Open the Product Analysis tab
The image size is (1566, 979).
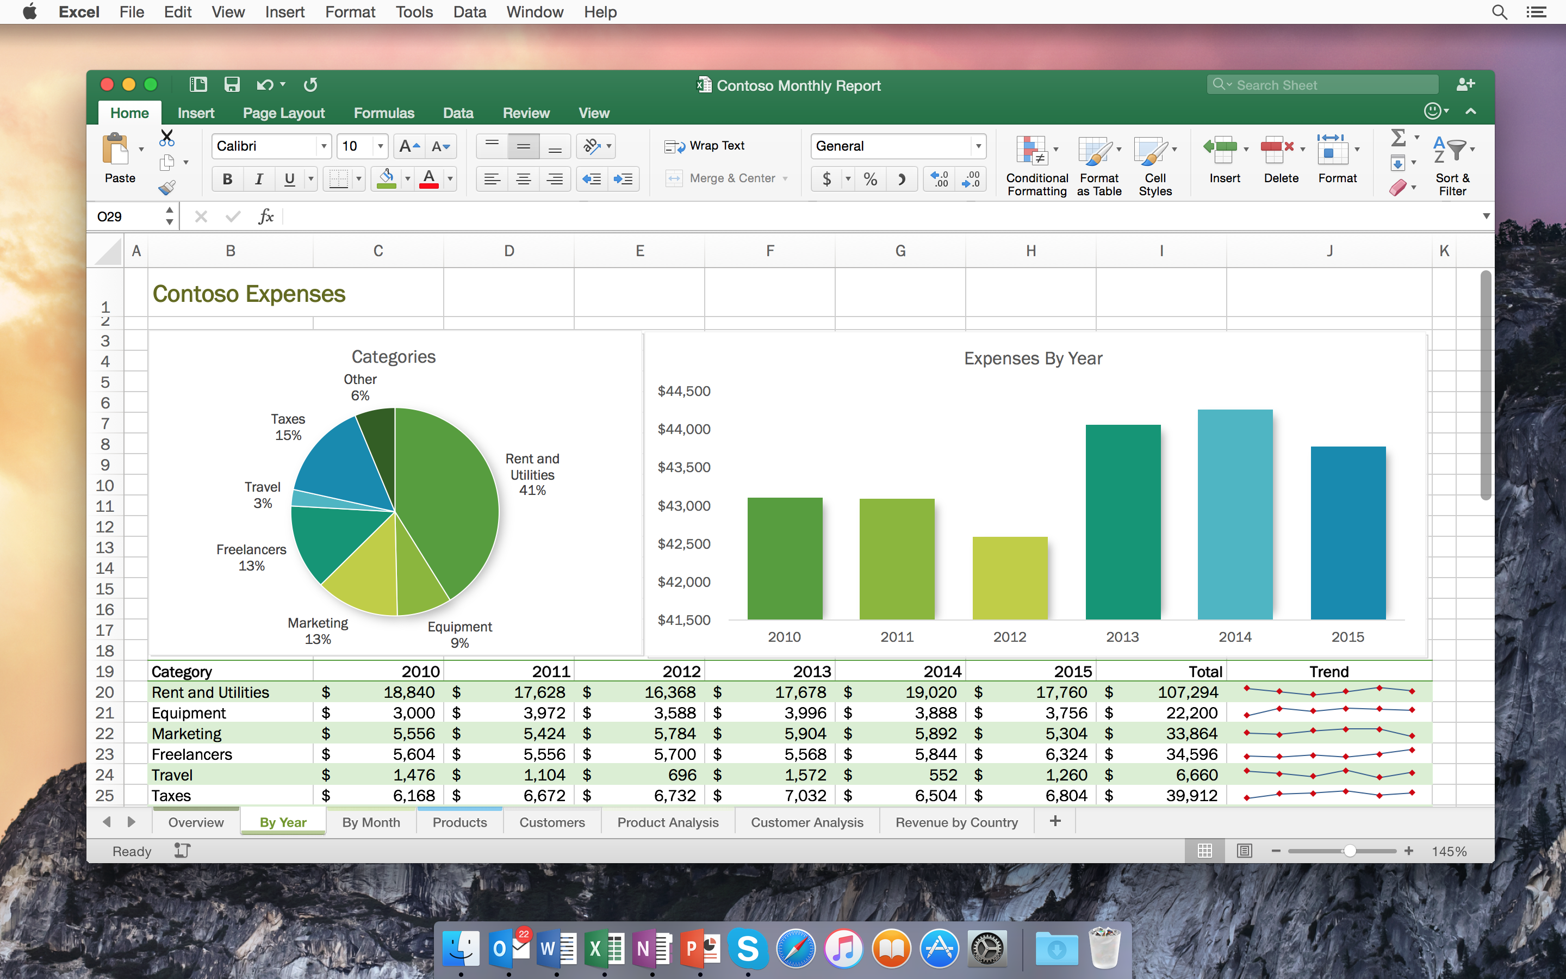[x=666, y=822]
